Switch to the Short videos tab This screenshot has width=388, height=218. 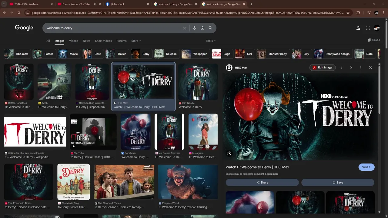pos(103,41)
